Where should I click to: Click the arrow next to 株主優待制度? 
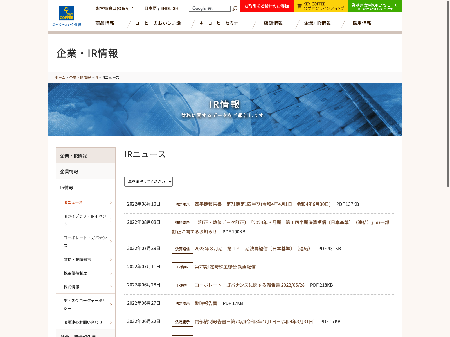click(111, 273)
